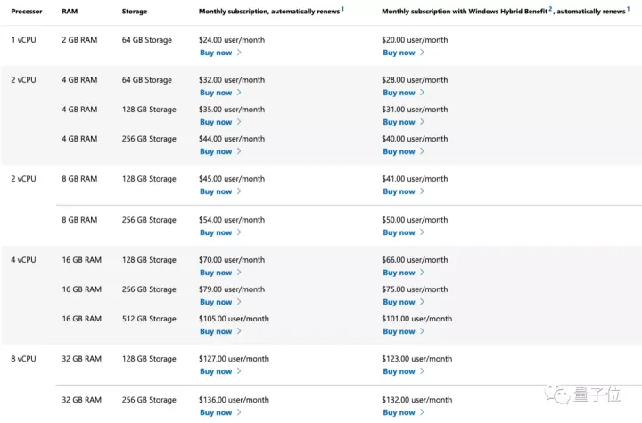Click the arrow after Buy now under $40.00

423,151
